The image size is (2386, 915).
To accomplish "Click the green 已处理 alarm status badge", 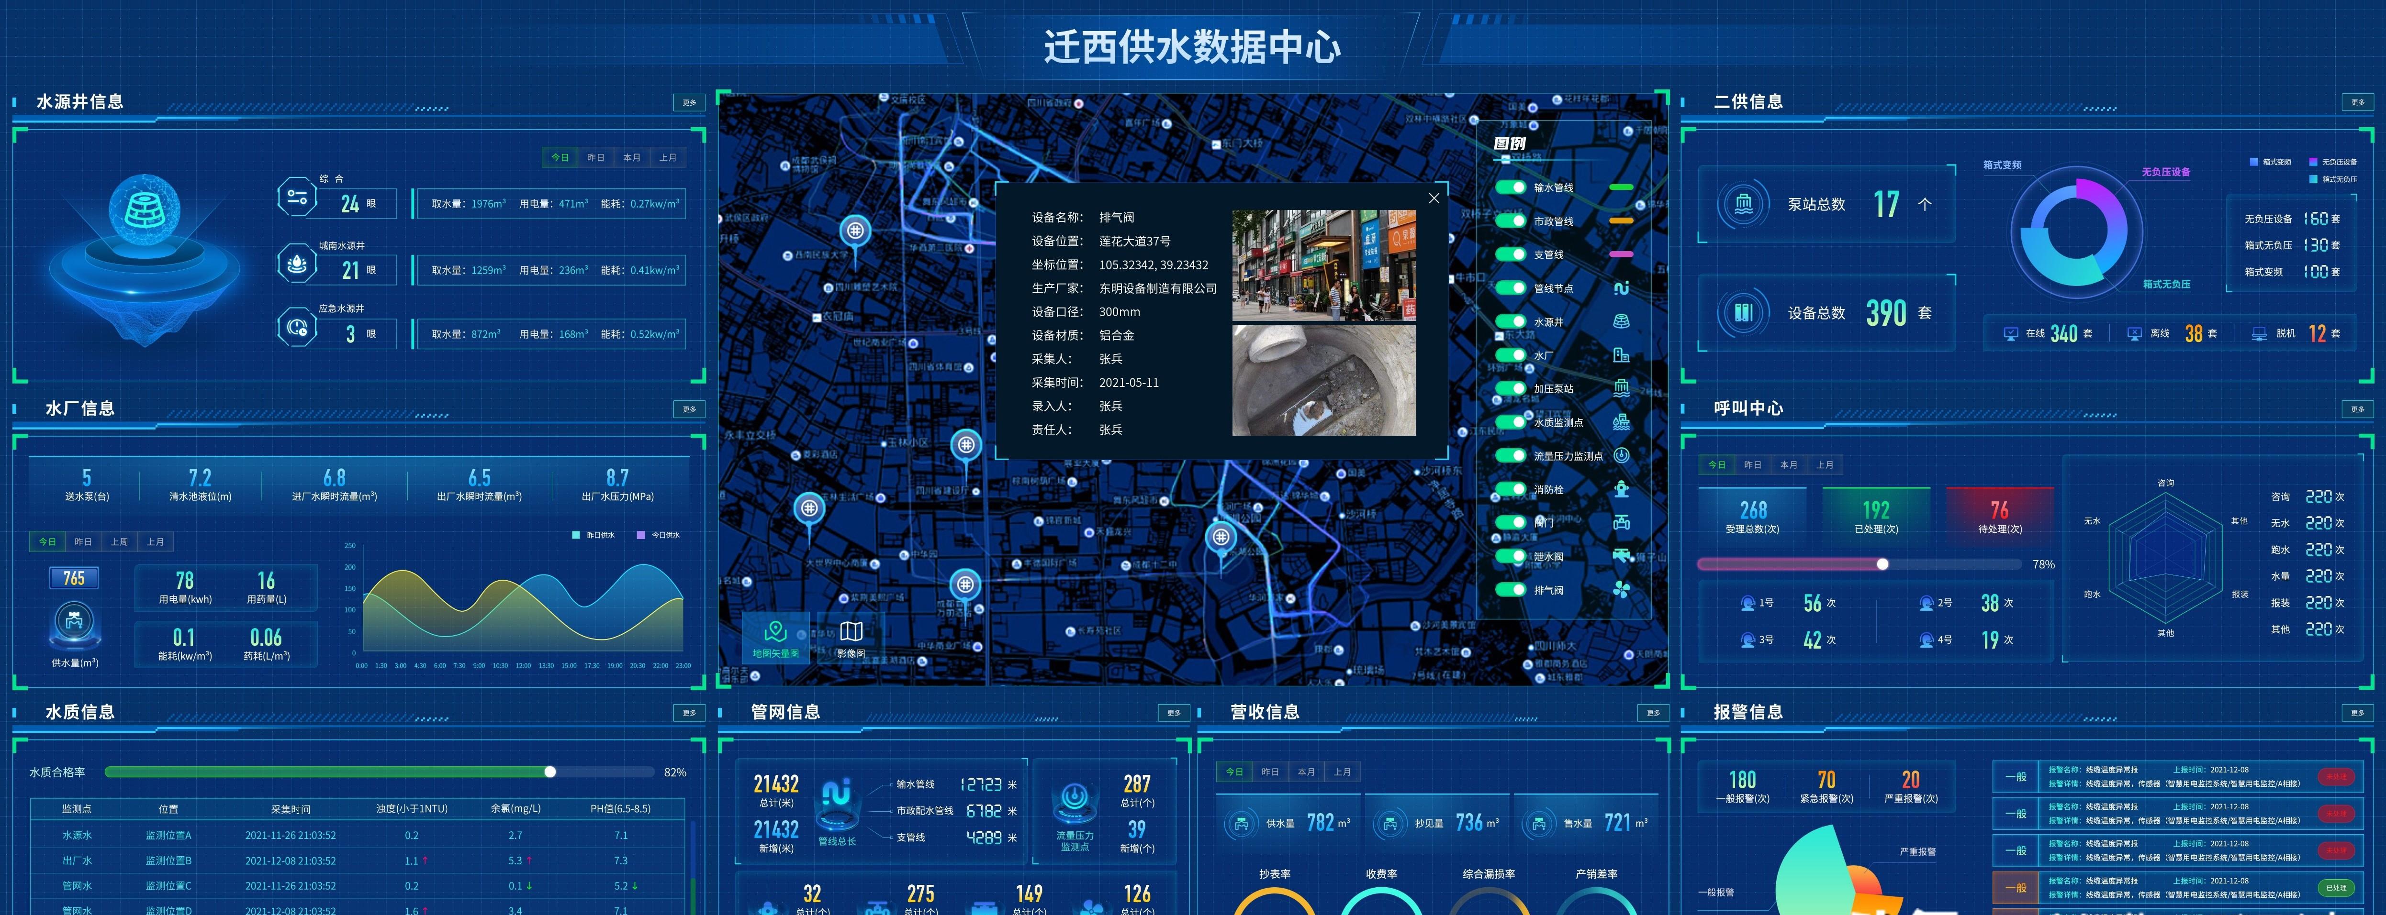I will point(2337,888).
